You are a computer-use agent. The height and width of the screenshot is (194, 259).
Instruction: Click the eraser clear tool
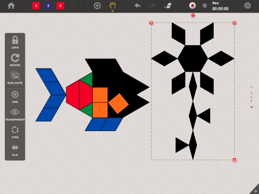(x=168, y=6)
